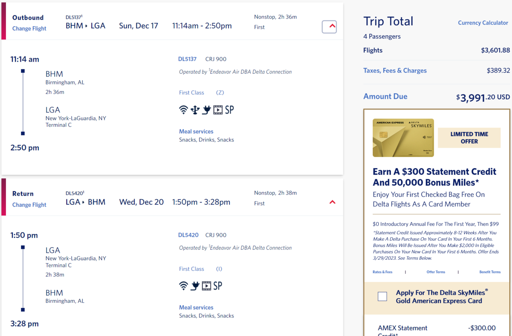Click the outbound flight Wi-Fi icon
512x336 pixels.
point(184,110)
